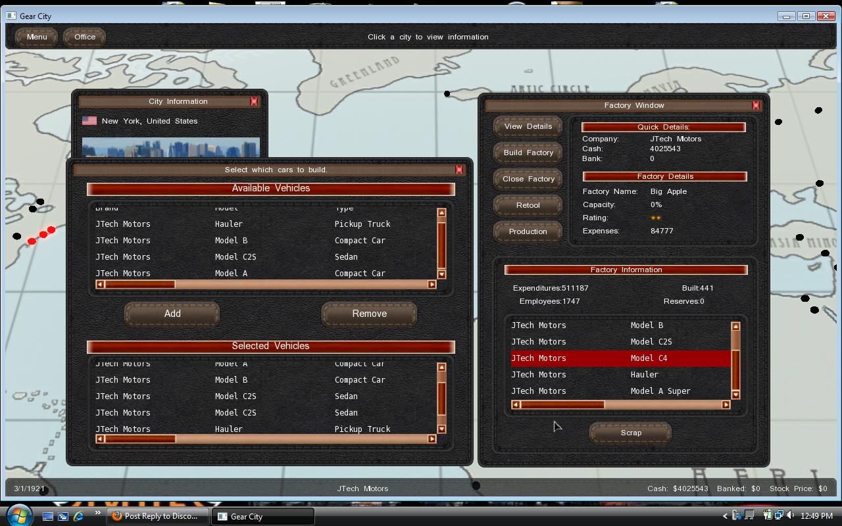This screenshot has width=842, height=526.
Task: Click the Retool button
Action: click(528, 205)
